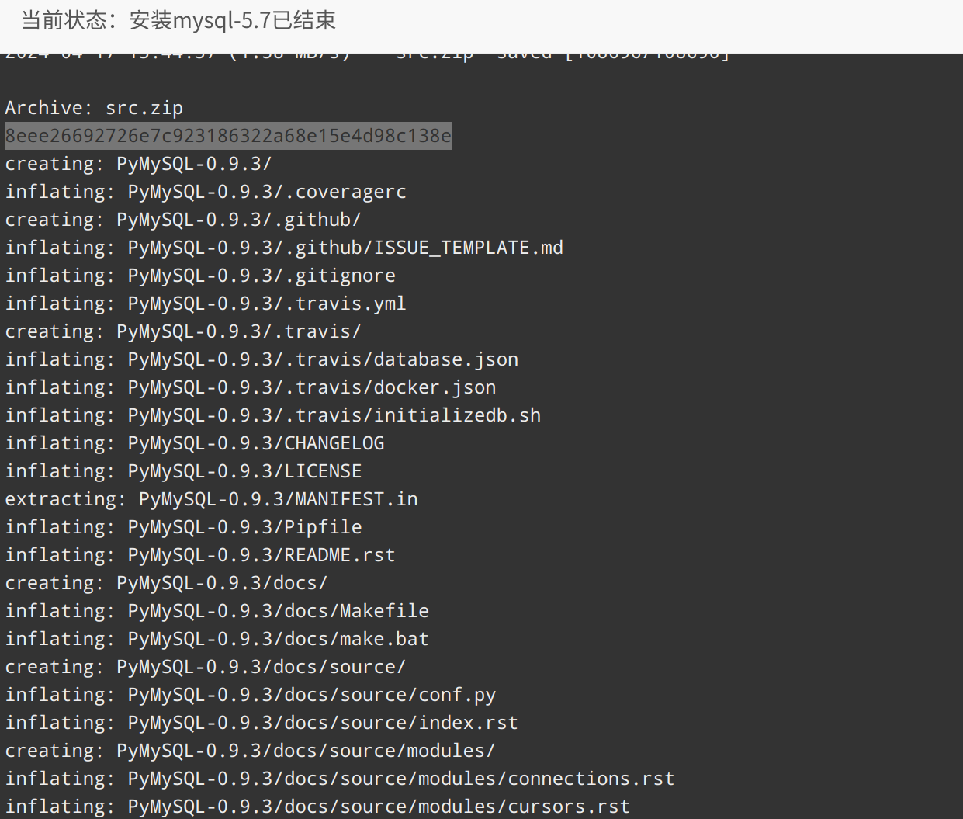Click the 'Archive: src.zip' log line
This screenshot has height=819, width=963.
click(94, 108)
